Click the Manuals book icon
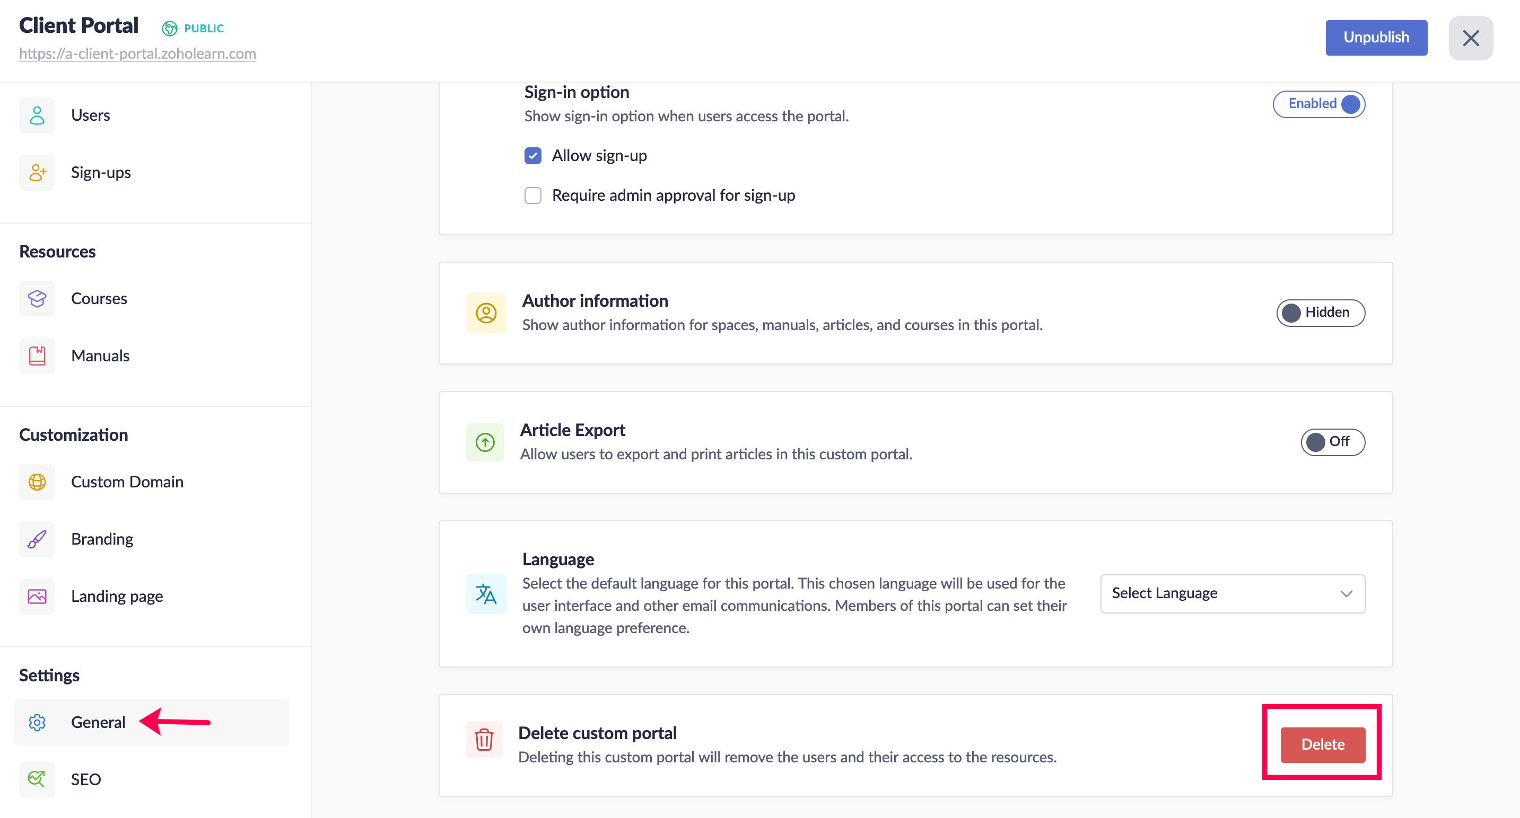Viewport: 1520px width, 818px height. (x=37, y=355)
